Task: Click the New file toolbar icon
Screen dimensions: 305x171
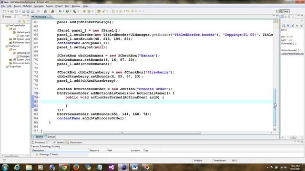Action: coord(5,11)
